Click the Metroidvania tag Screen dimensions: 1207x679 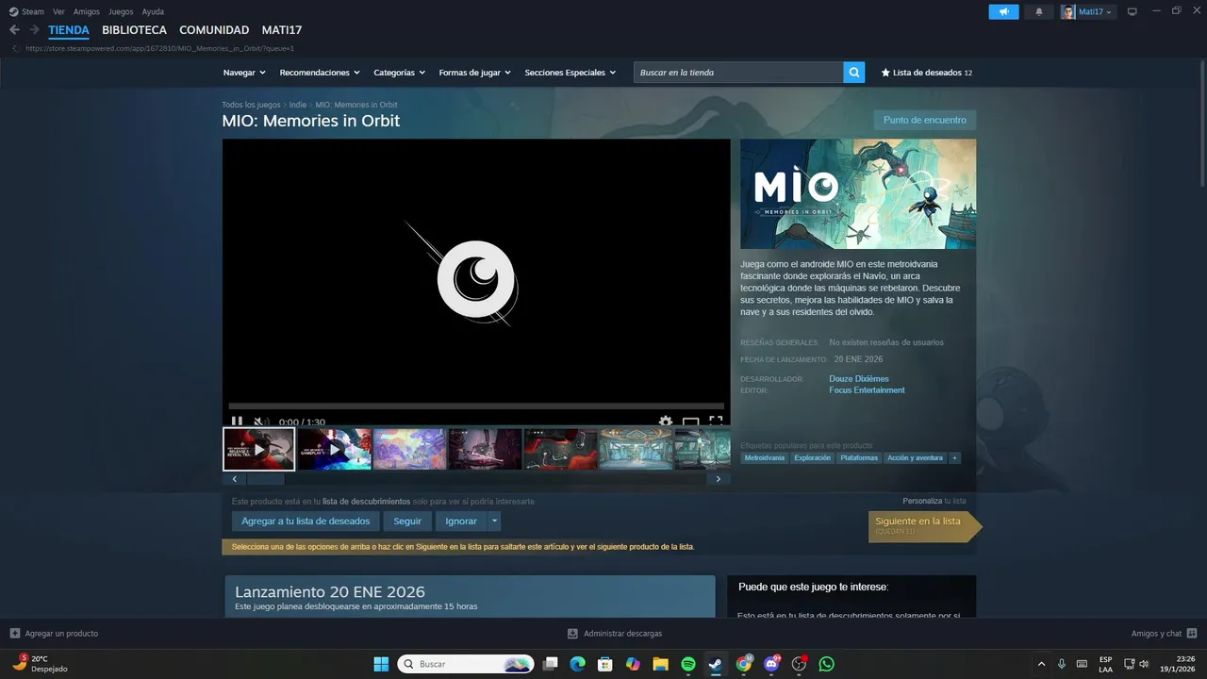pos(764,457)
